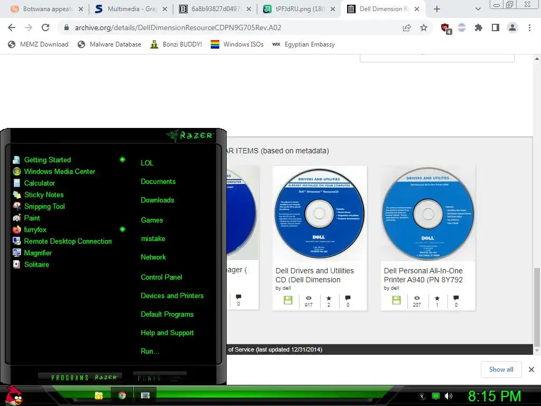Open Documents in start menu
The width and height of the screenshot is (541, 406).
point(158,182)
